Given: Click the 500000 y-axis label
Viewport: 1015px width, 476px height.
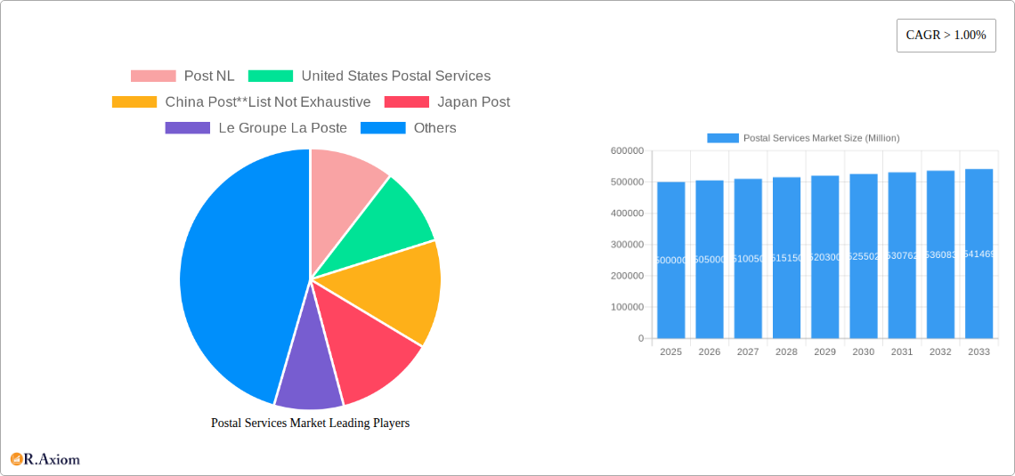Looking at the screenshot, I should tap(628, 182).
